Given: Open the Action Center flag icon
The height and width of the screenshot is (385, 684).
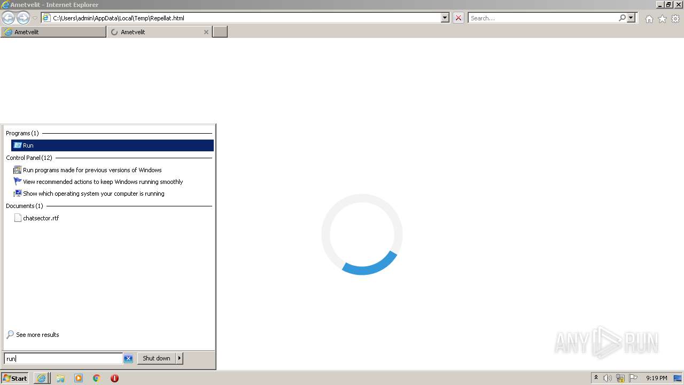Looking at the screenshot, I should click(x=633, y=378).
